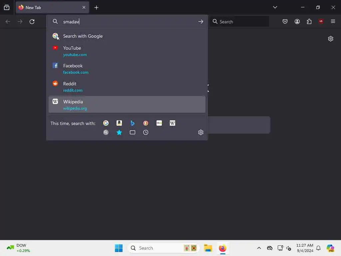Select the Search with Google suggestion

point(127,36)
